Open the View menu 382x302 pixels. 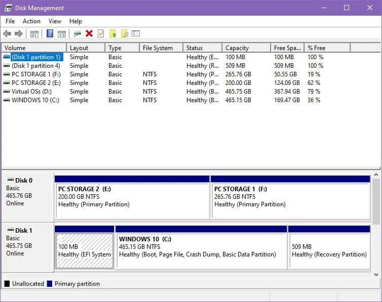tap(55, 21)
